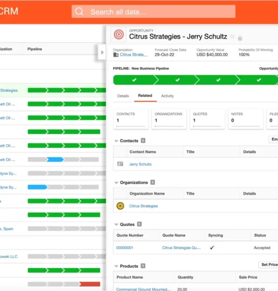Click the Citrus Strategies orange logo
The width and height of the screenshot is (278, 291).
[120, 206]
